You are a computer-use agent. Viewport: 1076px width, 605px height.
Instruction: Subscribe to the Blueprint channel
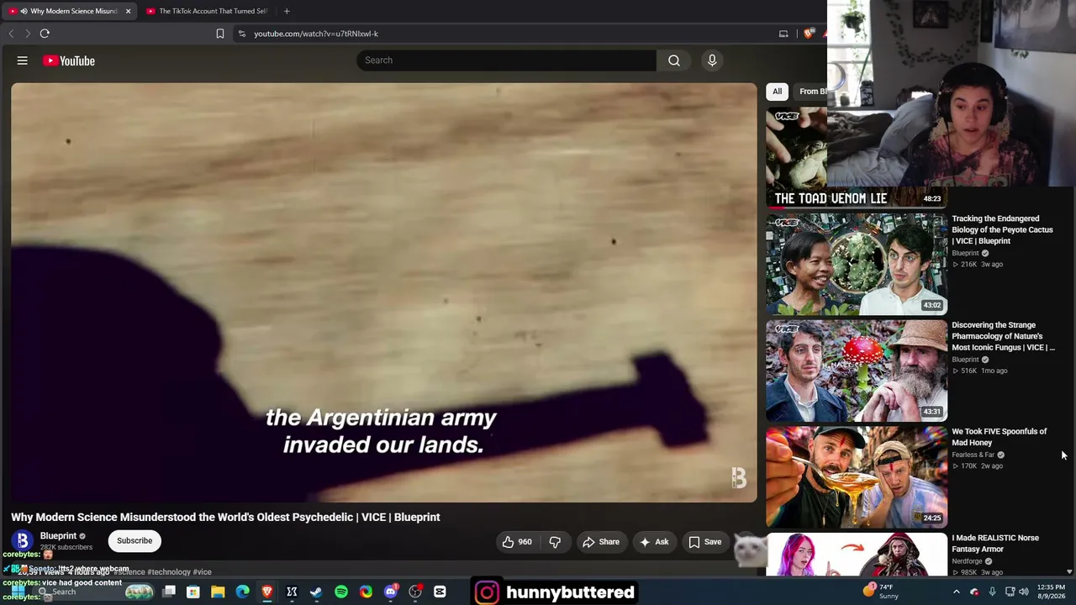[x=134, y=541]
